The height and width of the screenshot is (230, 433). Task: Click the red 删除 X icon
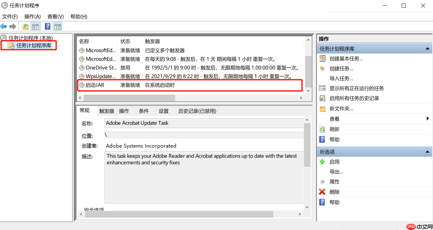click(323, 192)
